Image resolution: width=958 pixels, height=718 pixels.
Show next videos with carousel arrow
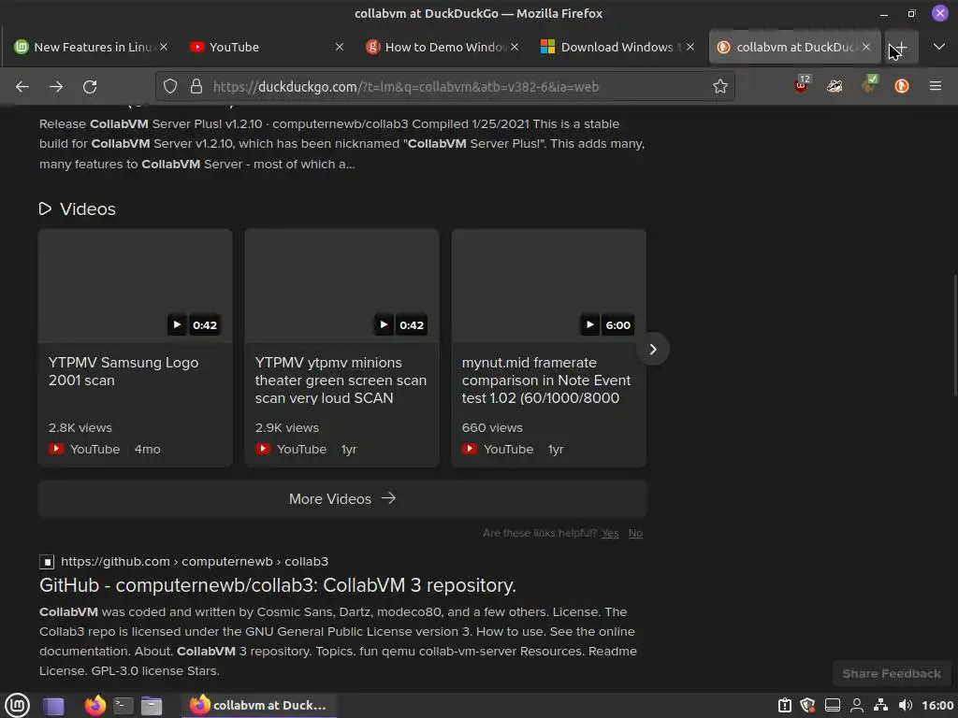(x=653, y=350)
